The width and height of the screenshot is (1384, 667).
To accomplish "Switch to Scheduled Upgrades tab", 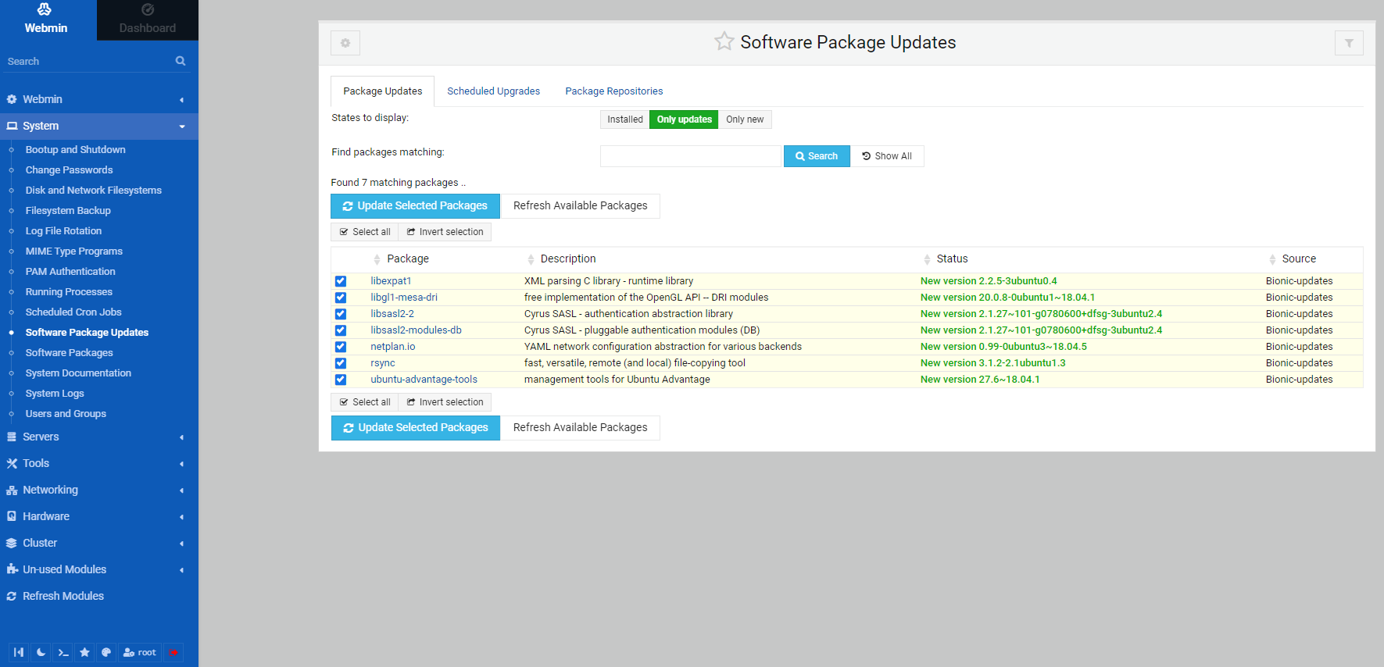I will 493,91.
